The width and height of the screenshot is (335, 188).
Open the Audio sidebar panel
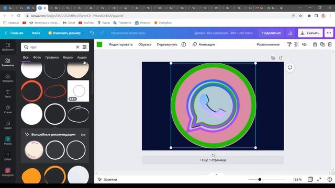8,125
